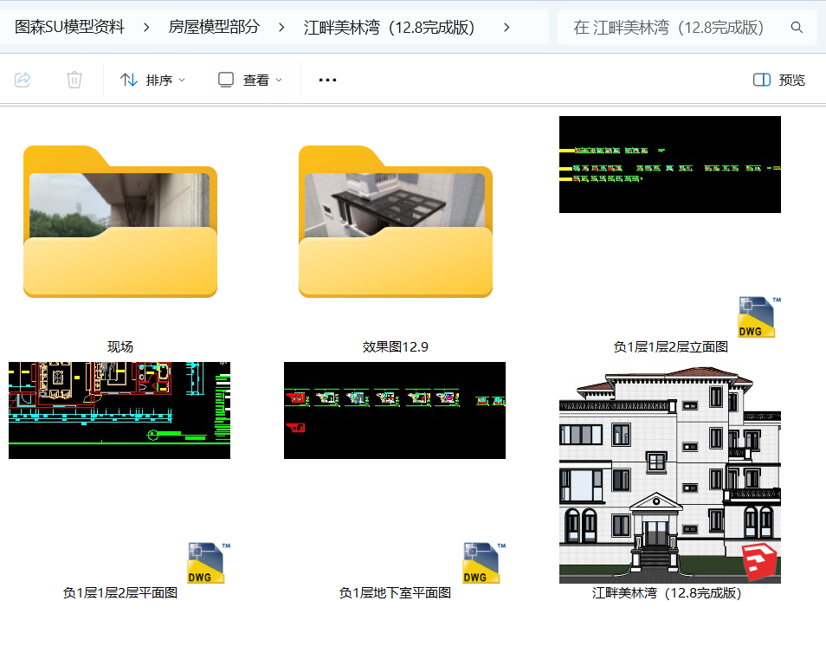Click the 效果图12.9 folder name
The height and width of the screenshot is (672, 826).
(x=396, y=346)
